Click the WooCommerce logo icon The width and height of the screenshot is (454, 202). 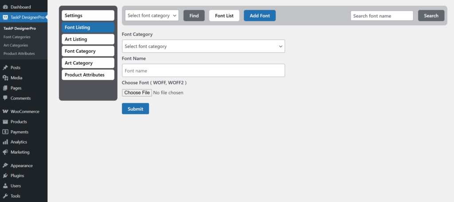coord(5,112)
